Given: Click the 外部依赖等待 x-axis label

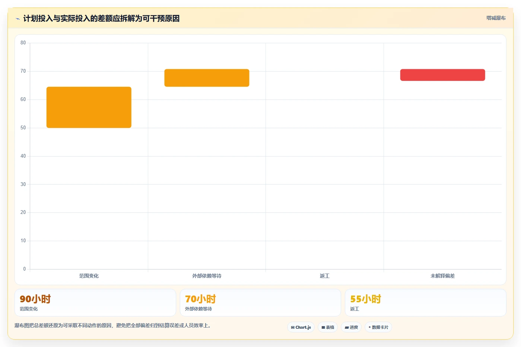Looking at the screenshot, I should 207,276.
